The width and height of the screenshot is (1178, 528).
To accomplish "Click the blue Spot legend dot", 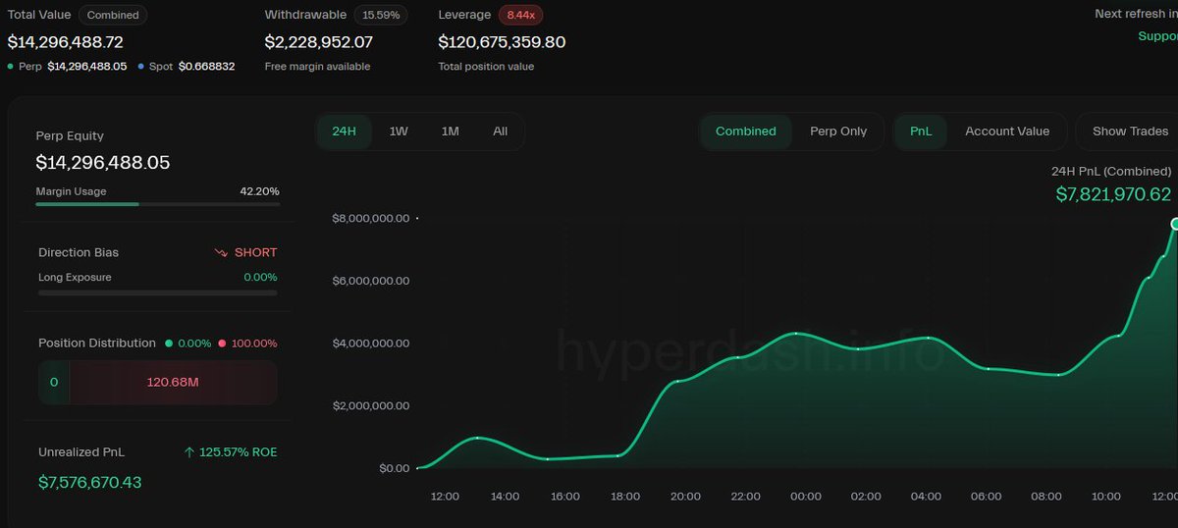I will click(141, 67).
